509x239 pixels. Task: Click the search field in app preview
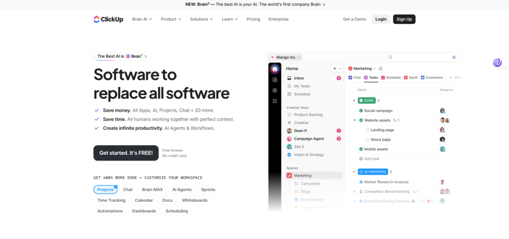tap(422, 57)
